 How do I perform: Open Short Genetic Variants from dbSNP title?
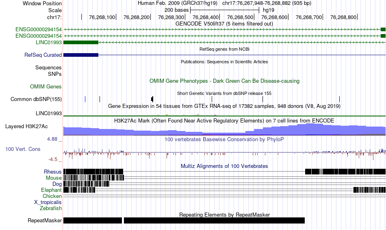(x=224, y=93)
